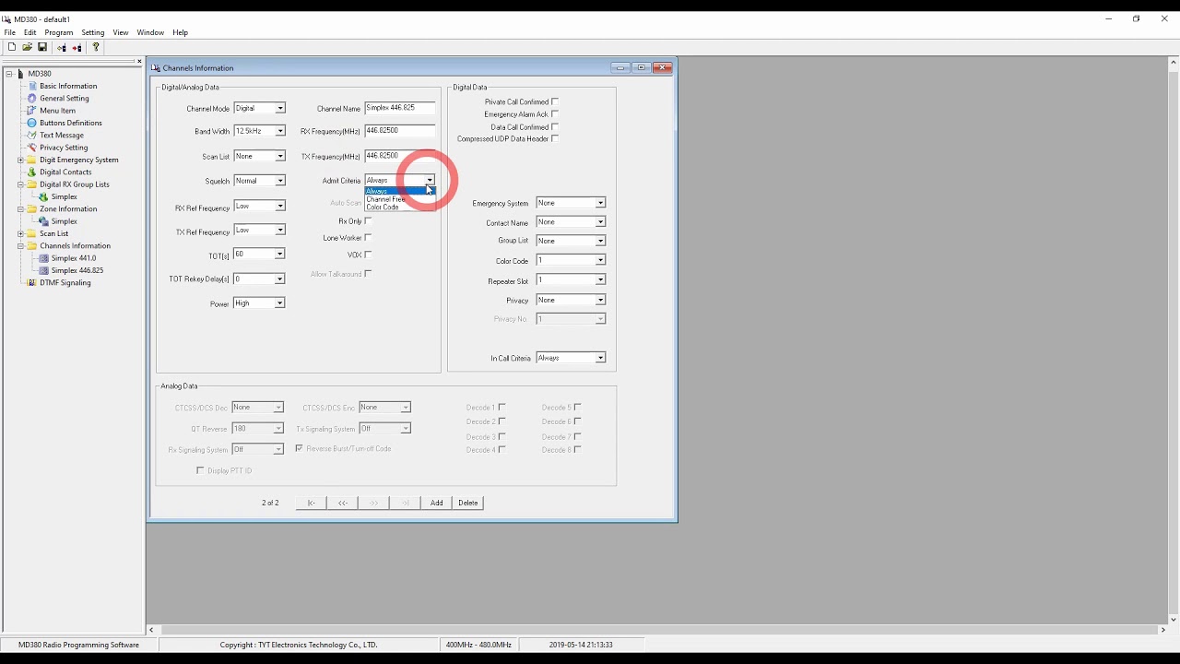The height and width of the screenshot is (664, 1180).
Task: Choose Channel Free in Admit Criteria list
Action: coord(399,199)
